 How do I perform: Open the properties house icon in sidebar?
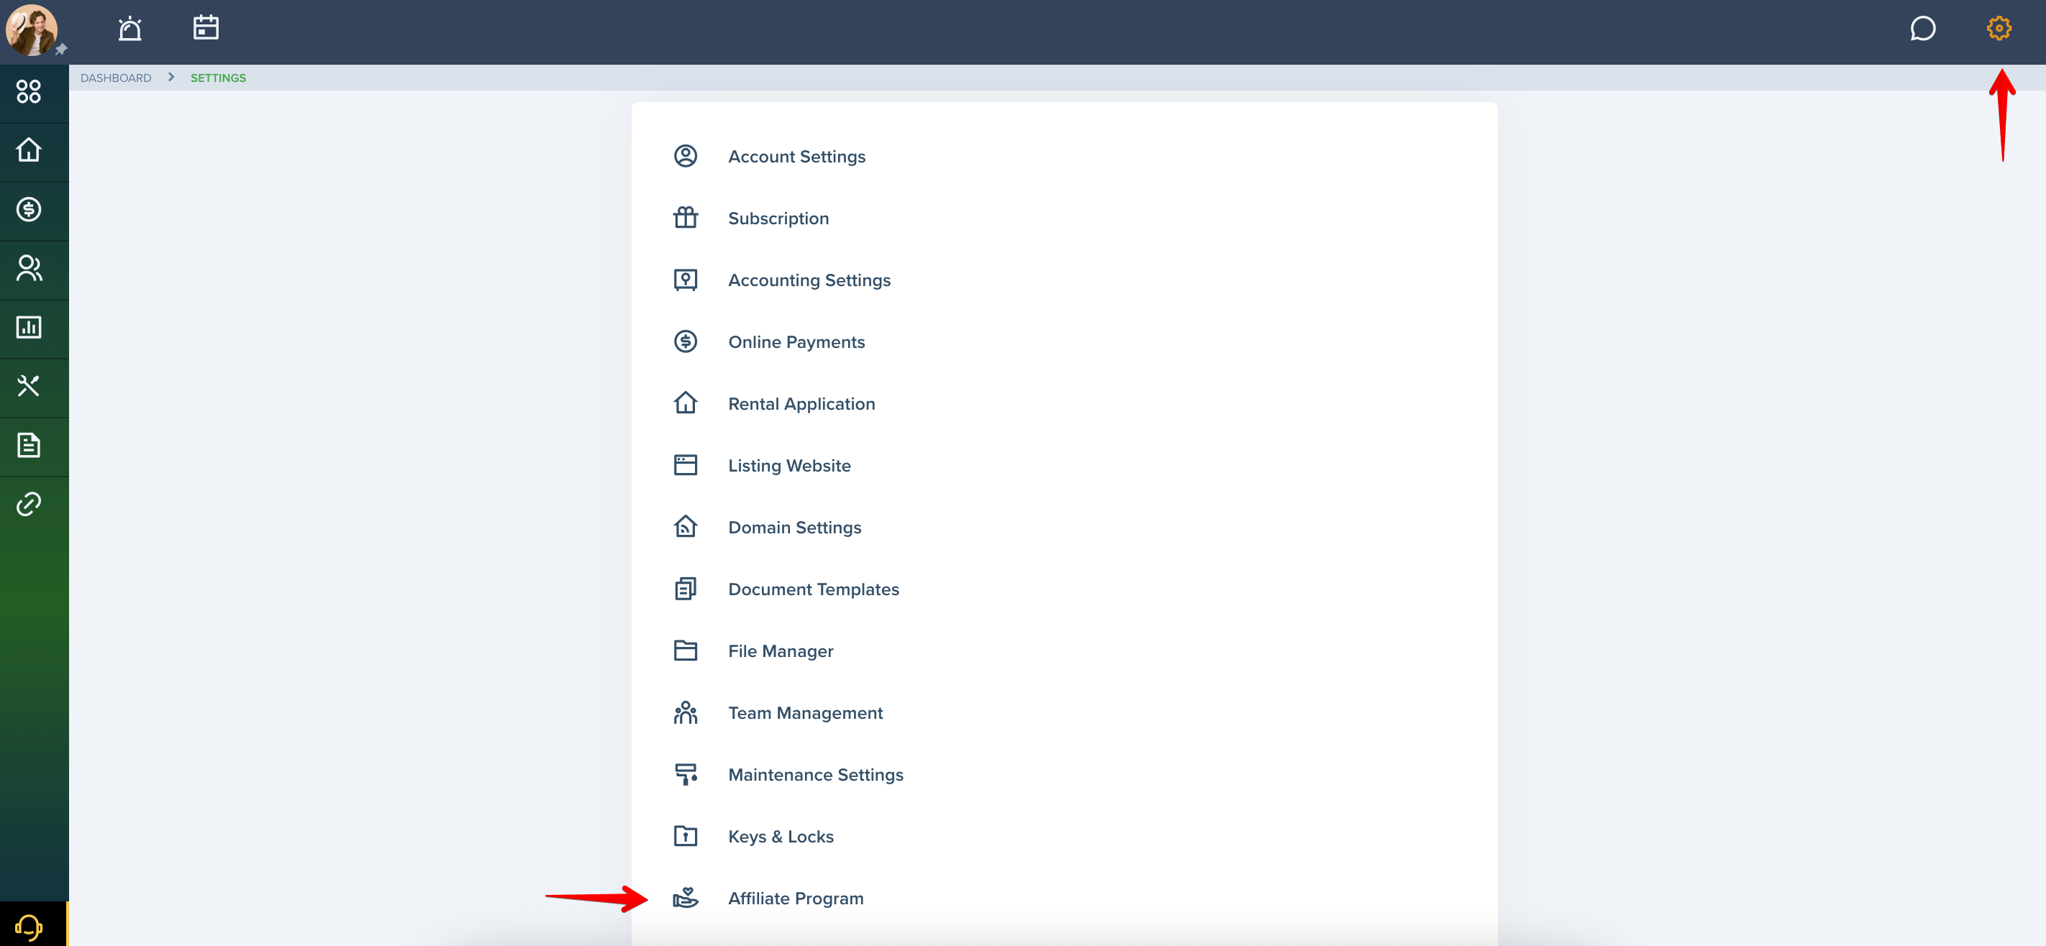[29, 150]
